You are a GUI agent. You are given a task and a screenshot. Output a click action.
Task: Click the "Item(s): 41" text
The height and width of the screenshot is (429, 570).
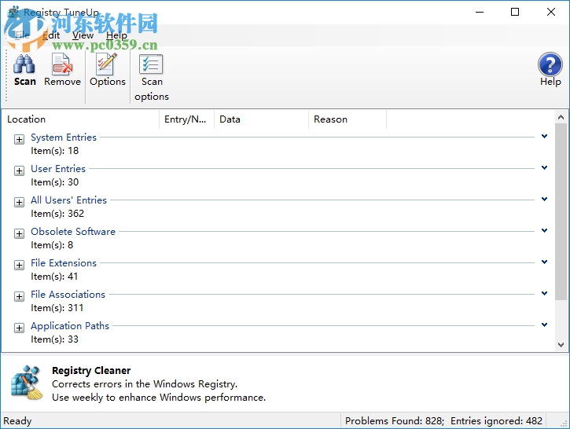[54, 277]
